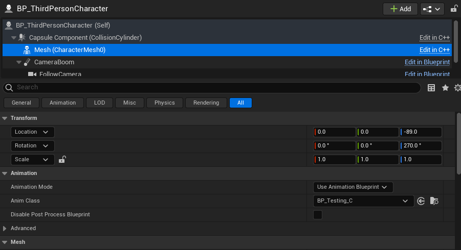This screenshot has width=461, height=250.
Task: Switch to the Physics filter tab
Action: (164, 103)
